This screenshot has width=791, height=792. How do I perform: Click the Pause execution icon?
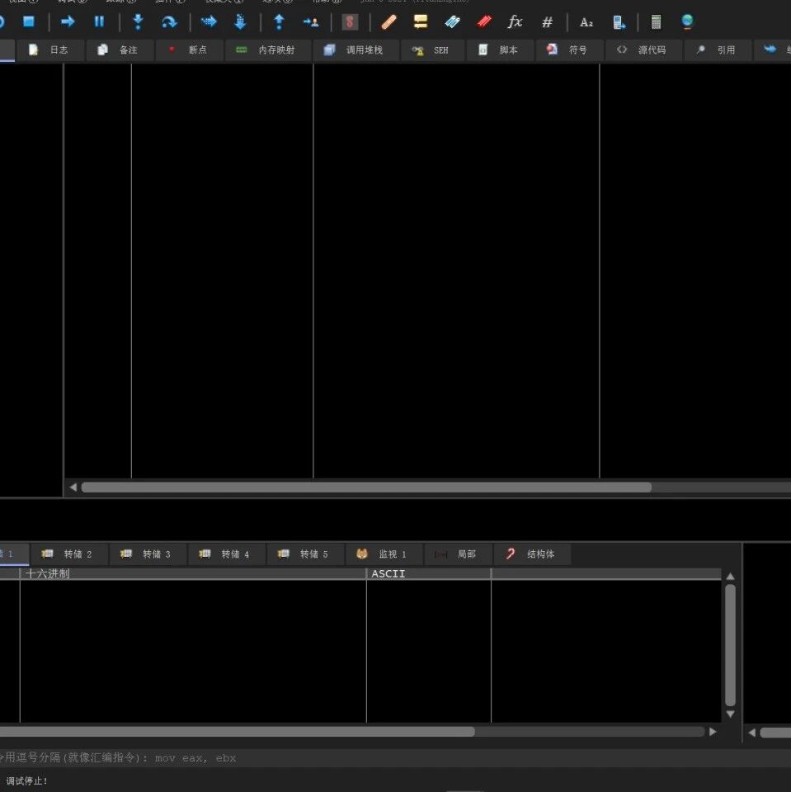coord(99,21)
